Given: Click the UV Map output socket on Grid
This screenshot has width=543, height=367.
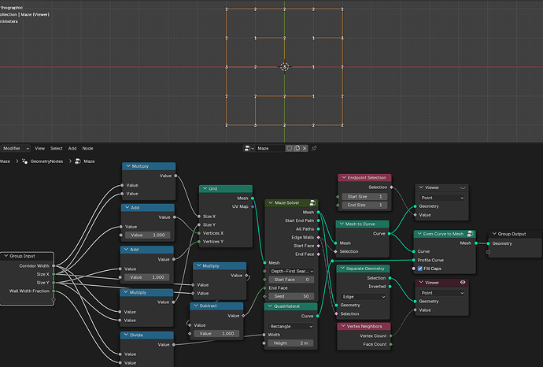Looking at the screenshot, I should [253, 206].
